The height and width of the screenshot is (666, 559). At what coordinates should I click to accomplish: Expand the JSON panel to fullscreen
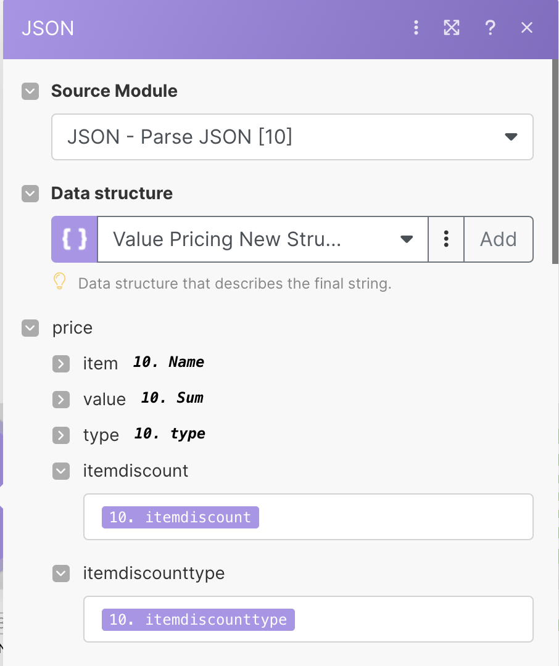pyautogui.click(x=452, y=28)
